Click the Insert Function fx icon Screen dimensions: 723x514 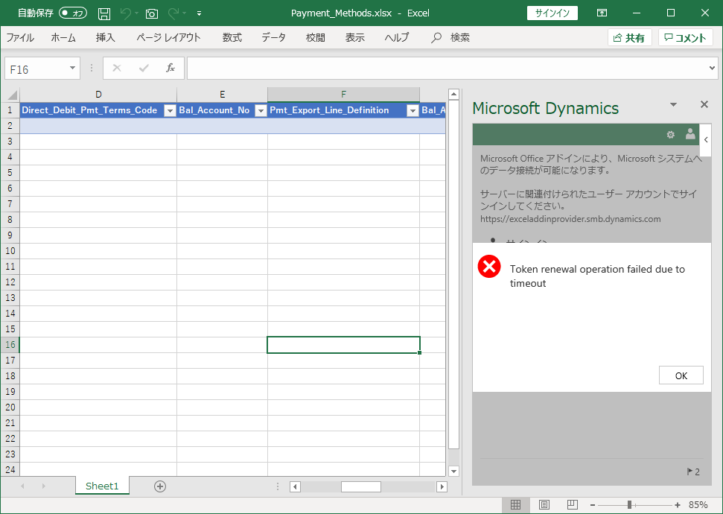click(x=171, y=69)
